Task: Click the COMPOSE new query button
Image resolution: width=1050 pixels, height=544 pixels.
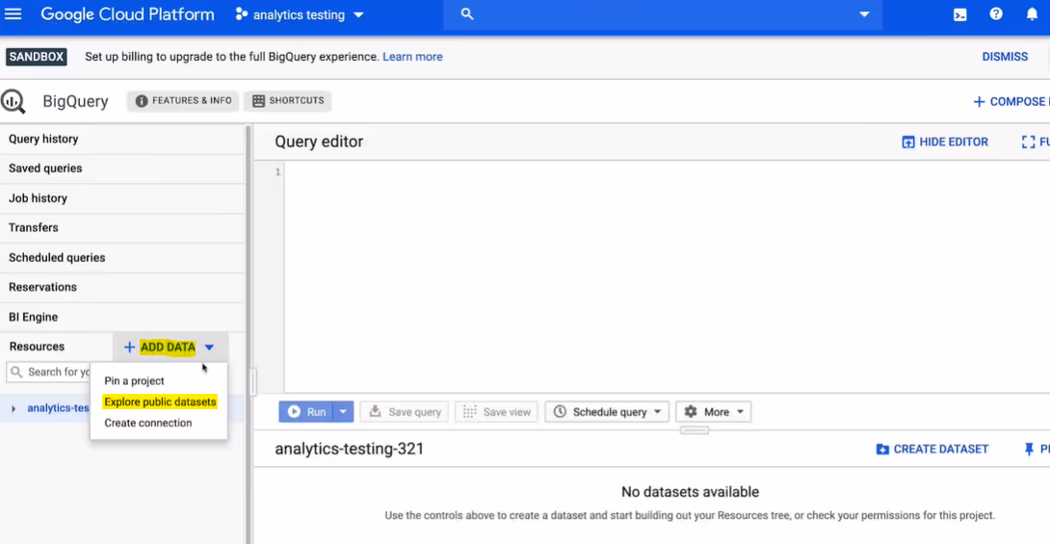Action: tap(1011, 102)
